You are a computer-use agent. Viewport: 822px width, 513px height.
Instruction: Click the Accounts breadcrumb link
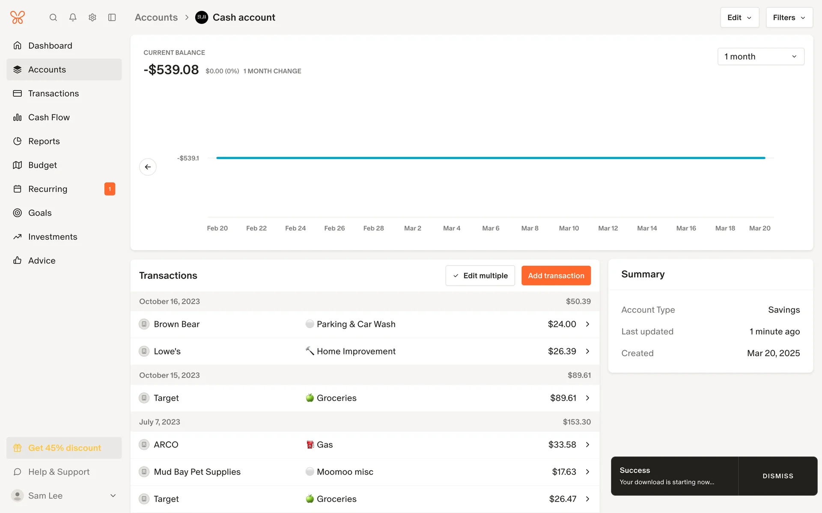pos(156,18)
